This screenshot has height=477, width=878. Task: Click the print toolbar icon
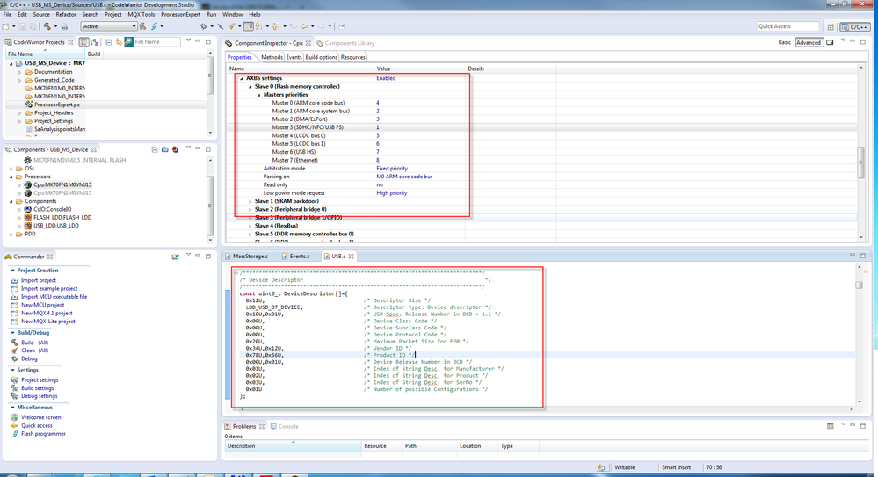64,26
